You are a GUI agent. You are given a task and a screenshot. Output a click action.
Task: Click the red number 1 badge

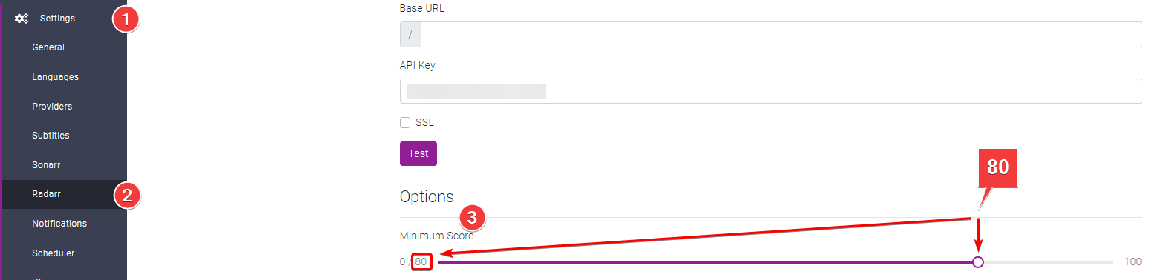tap(126, 19)
